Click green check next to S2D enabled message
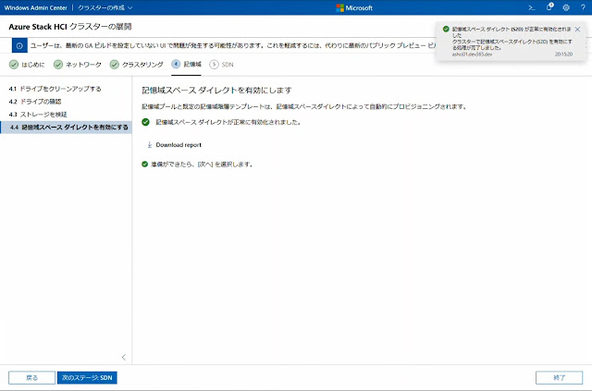592x391 pixels. [x=145, y=122]
